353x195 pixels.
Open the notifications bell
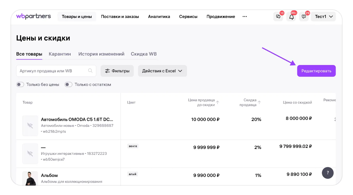[x=291, y=17]
